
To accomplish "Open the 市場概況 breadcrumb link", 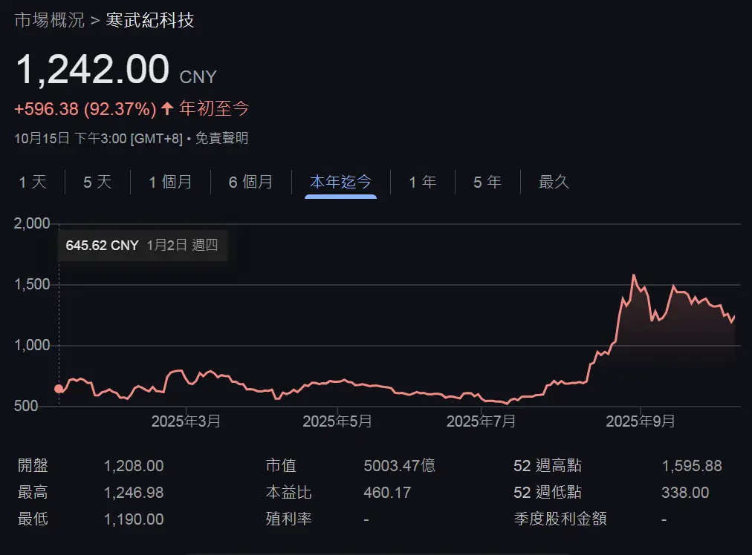I will click(50, 20).
